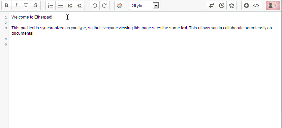This screenshot has width=282, height=128.
Task: Click the 'This pad text is synchronized' line
Action: click(142, 28)
